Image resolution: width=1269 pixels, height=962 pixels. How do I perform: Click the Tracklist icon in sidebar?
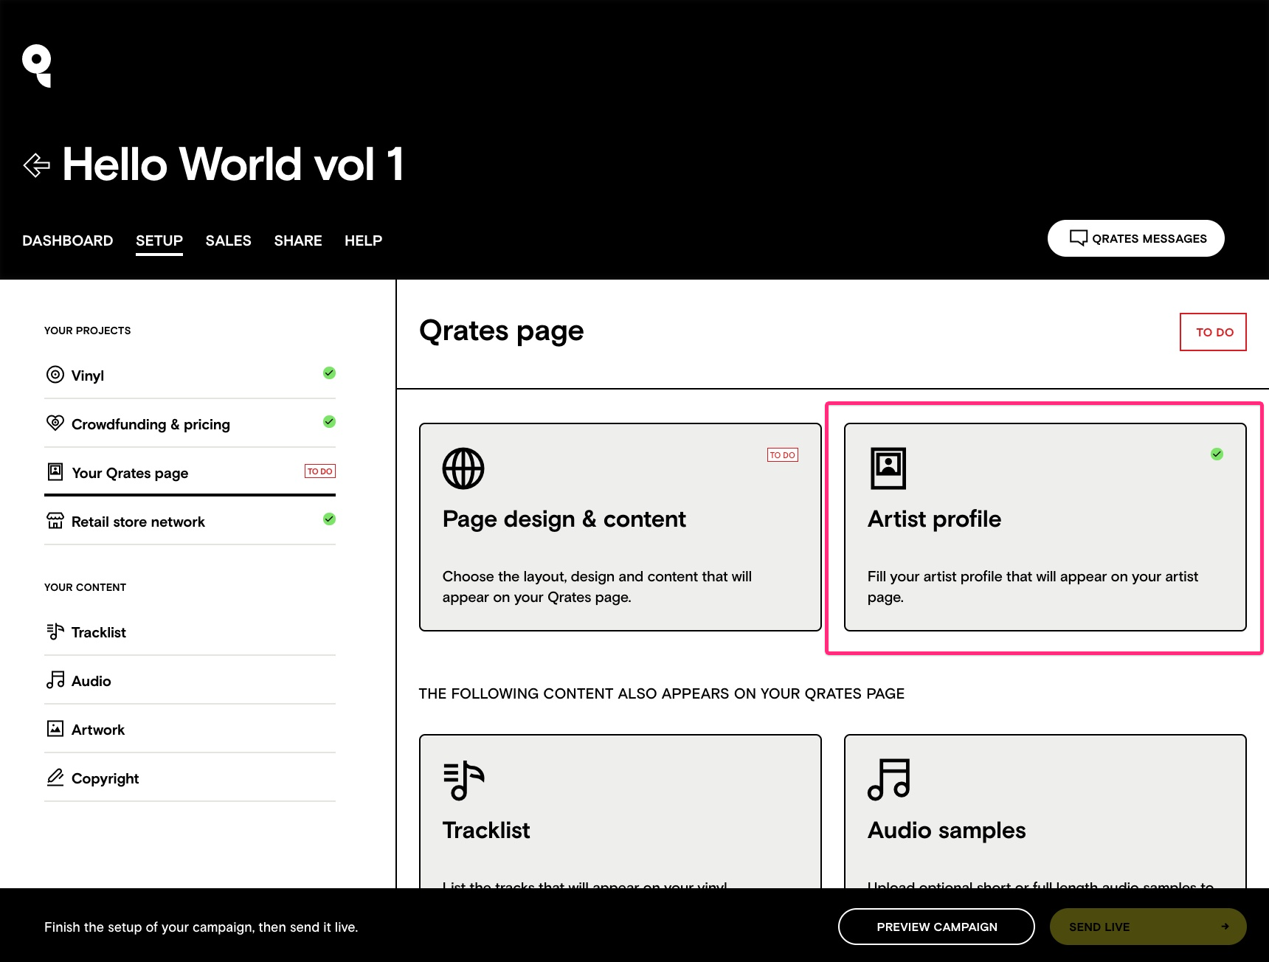coord(55,631)
